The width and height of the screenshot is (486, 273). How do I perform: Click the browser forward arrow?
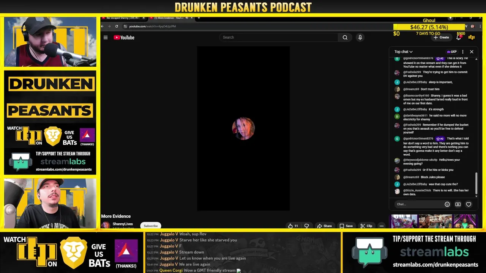click(109, 26)
